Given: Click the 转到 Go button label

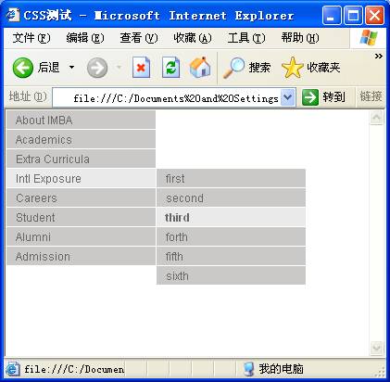Looking at the screenshot, I should pos(333,97).
